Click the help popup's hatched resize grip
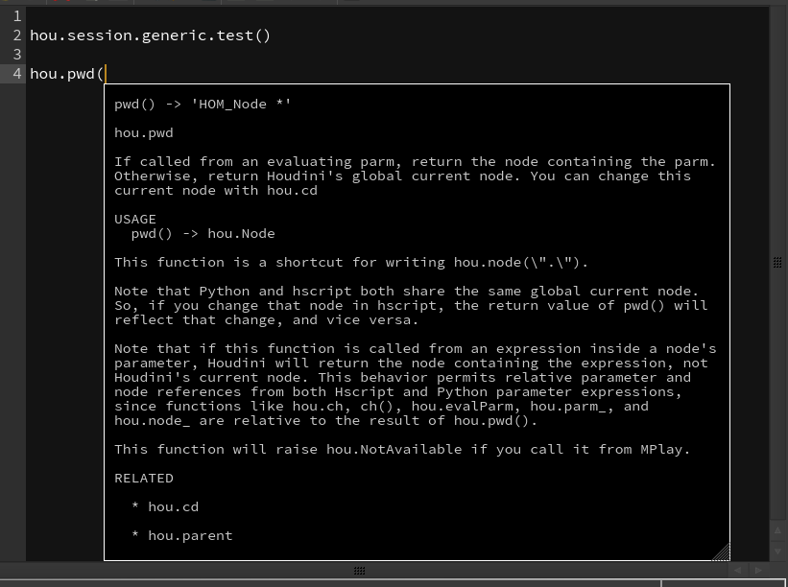788x587 pixels. tap(721, 552)
